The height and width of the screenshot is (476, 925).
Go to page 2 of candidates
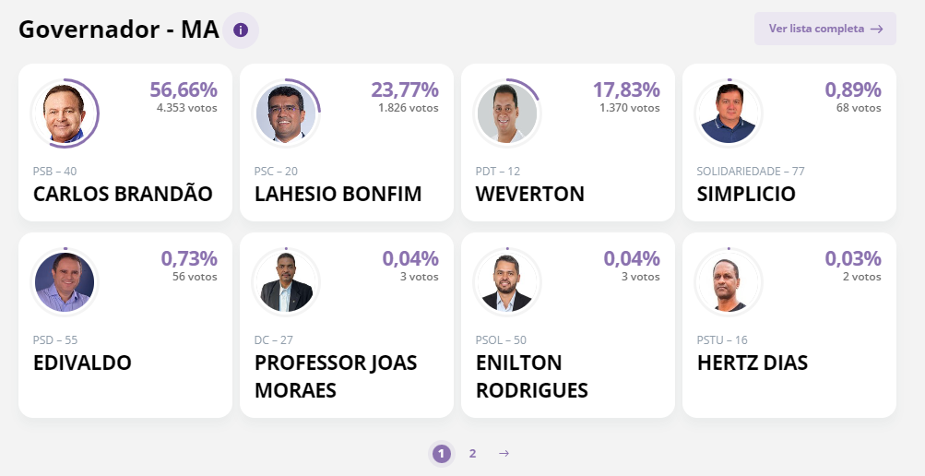coord(472,453)
